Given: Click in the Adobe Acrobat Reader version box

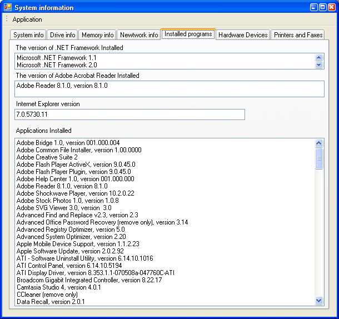Looking at the screenshot, I should tap(169, 89).
